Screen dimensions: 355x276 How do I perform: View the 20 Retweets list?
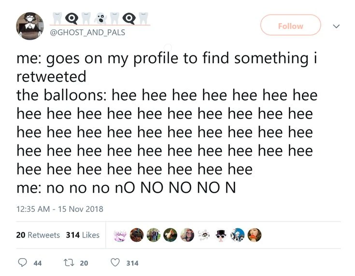pos(38,235)
